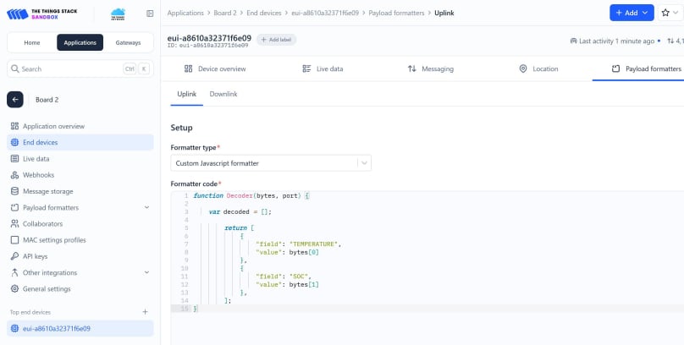684x345 pixels.
Task: Collapse the sidebar with the panel icon
Action: 150,14
